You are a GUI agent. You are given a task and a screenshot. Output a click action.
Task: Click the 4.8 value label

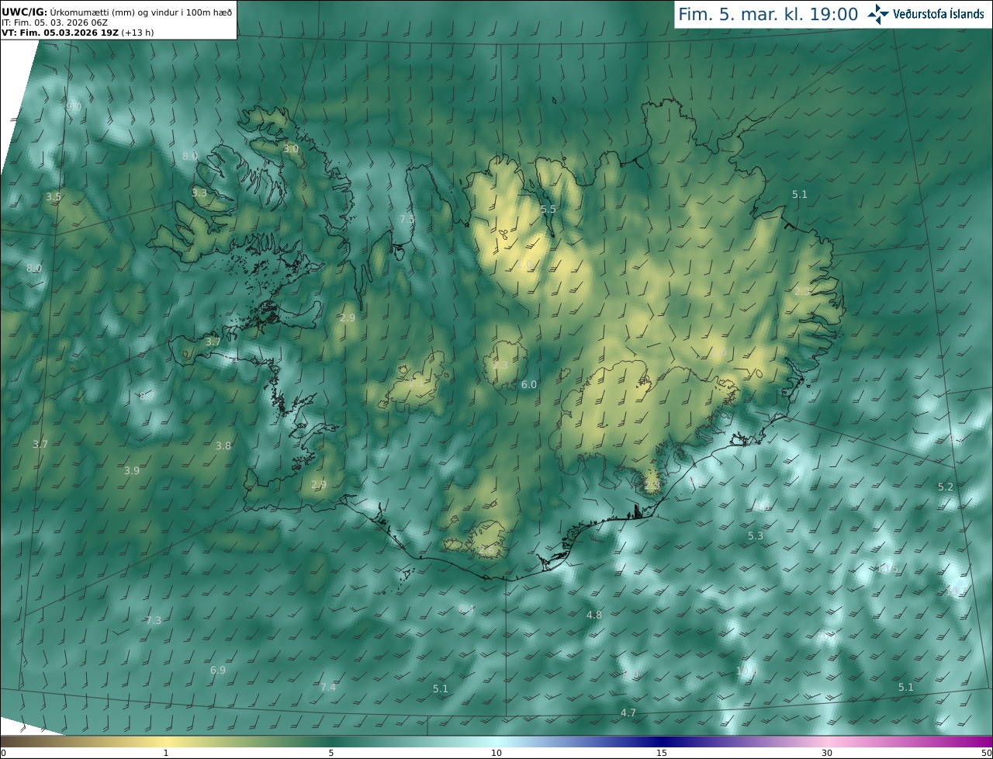click(x=594, y=615)
